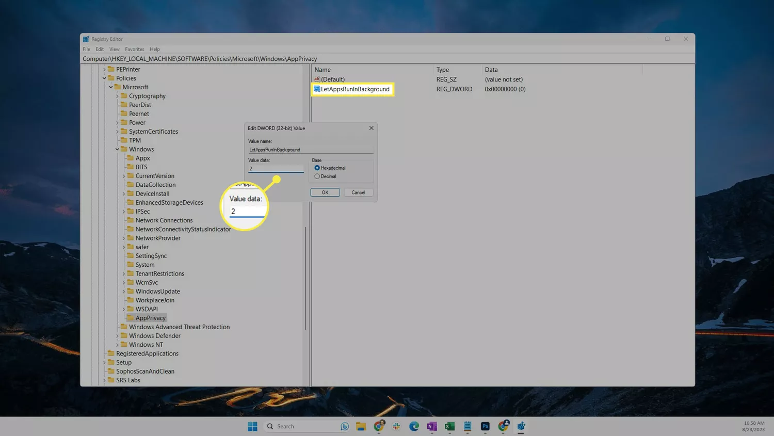Open Notepad from the taskbar
Screen dimensions: 774x436
(x=467, y=426)
